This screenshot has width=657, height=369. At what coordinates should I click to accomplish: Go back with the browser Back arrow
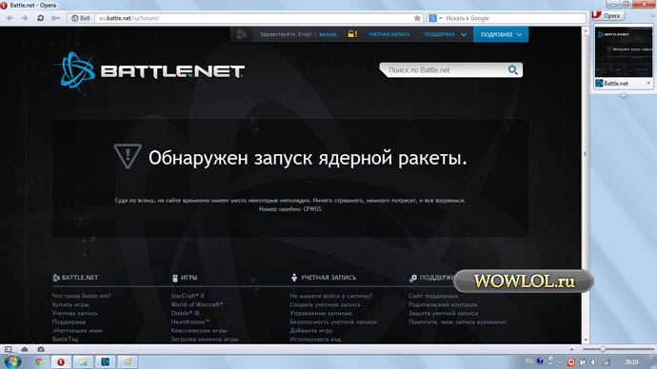(10, 18)
